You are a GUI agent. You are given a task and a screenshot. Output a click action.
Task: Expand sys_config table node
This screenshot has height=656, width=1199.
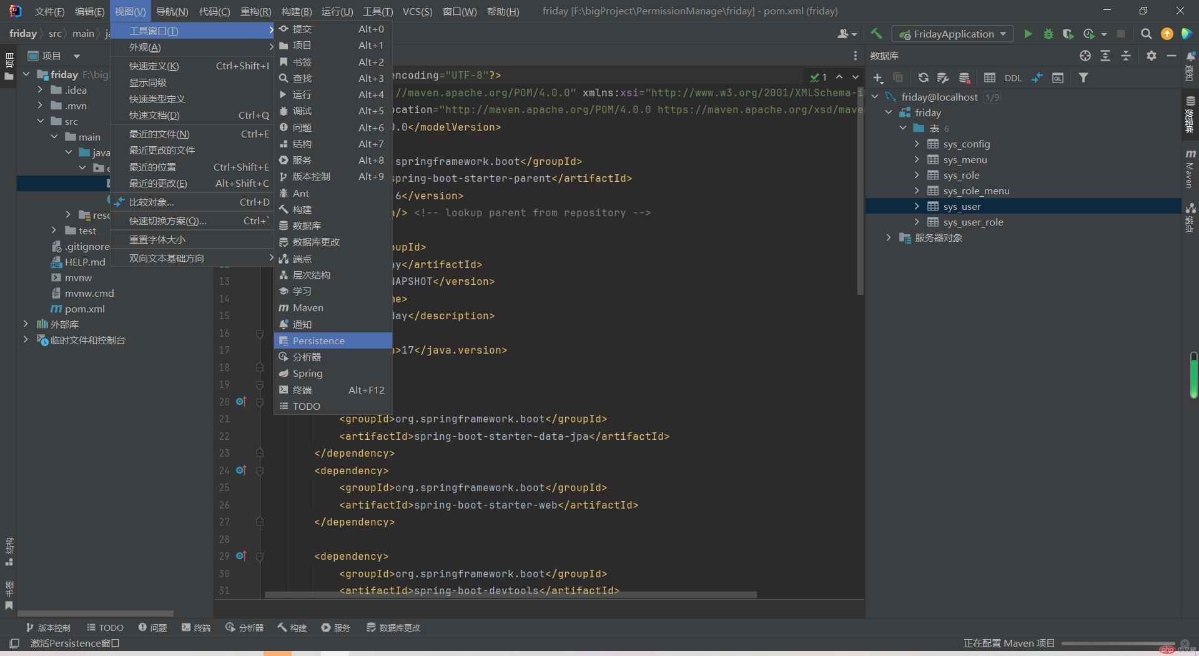coord(917,144)
